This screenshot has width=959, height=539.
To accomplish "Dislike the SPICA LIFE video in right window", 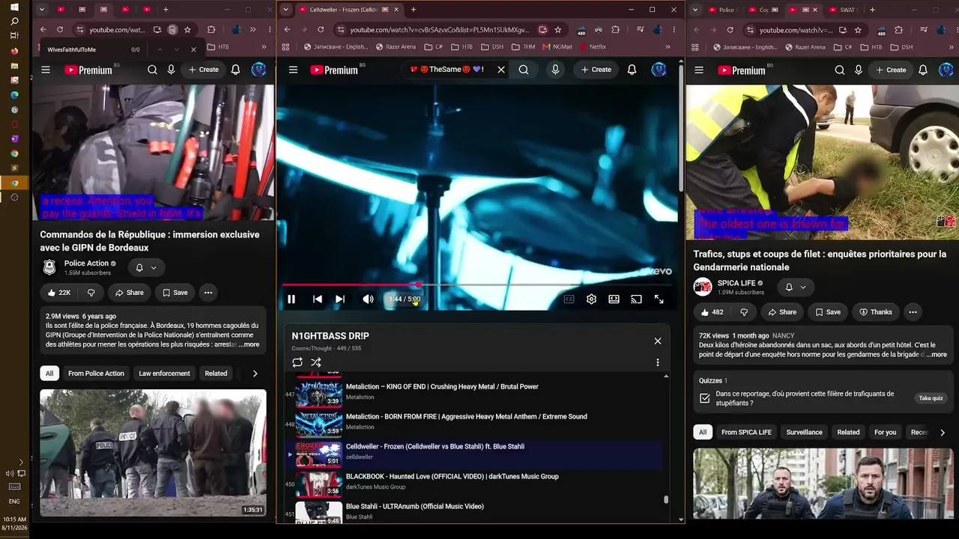I will [x=744, y=312].
